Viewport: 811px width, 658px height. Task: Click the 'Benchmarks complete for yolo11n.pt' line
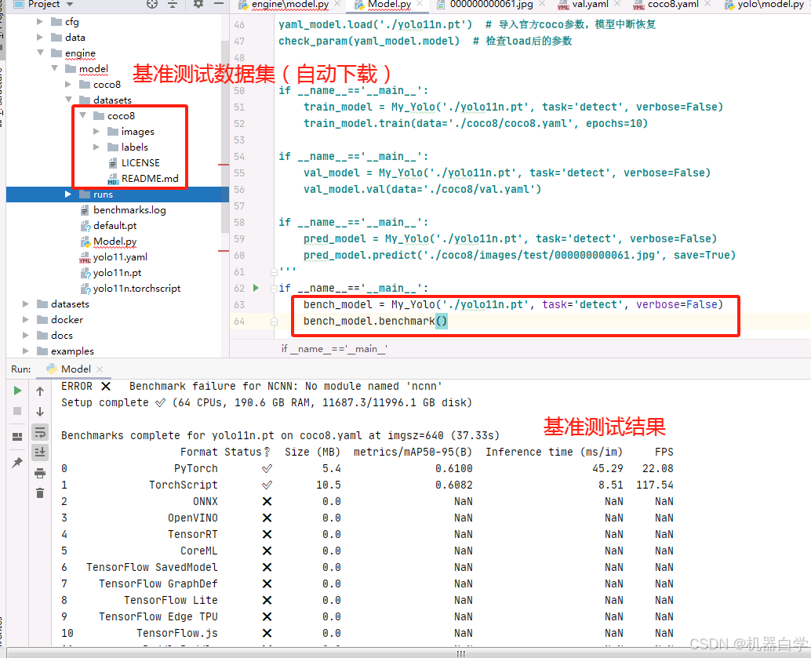280,435
